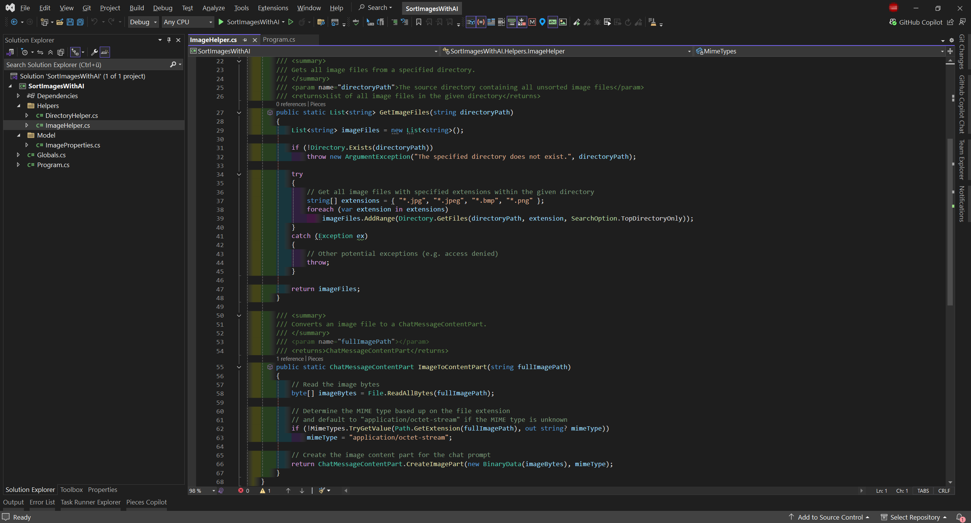Save the ImageHelper.cs file via toolbar

tap(70, 22)
